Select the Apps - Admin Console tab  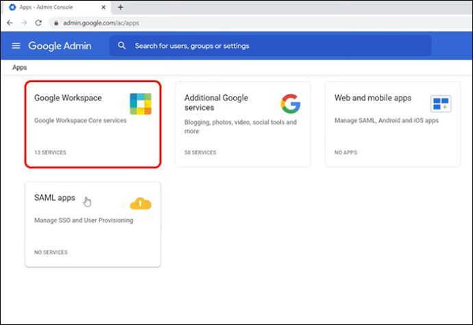point(58,8)
